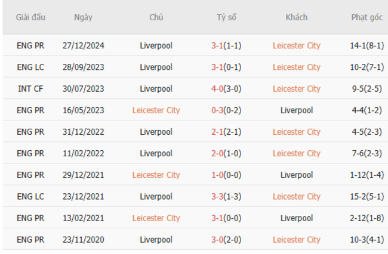The height and width of the screenshot is (254, 388).
Task: Open the 4-0(3-0) match score
Action: click(x=226, y=89)
